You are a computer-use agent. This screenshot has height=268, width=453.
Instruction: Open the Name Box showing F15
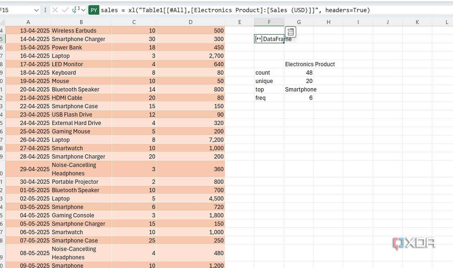pos(16,10)
